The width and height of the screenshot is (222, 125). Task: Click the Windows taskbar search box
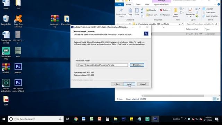(36, 119)
